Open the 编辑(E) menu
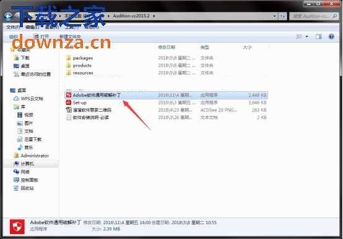Image resolution: width=343 pixels, height=239 pixels. pos(32,27)
